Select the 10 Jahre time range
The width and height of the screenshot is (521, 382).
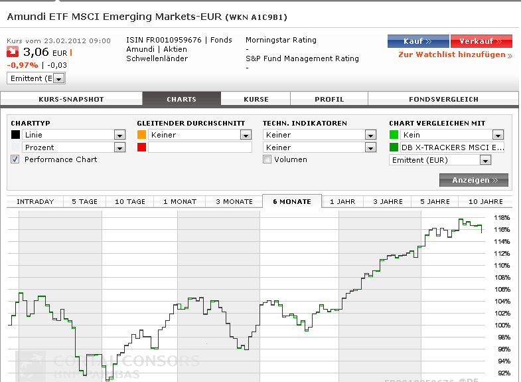[485, 201]
